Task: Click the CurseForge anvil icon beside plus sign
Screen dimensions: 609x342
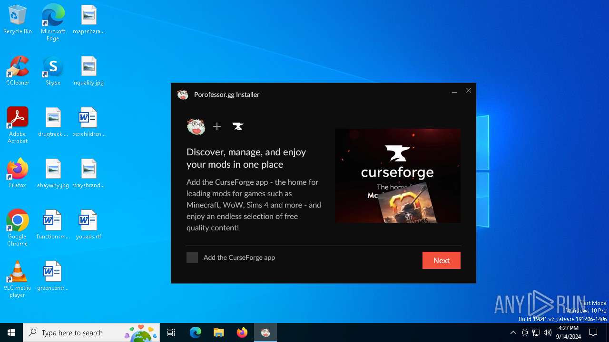Action: pyautogui.click(x=238, y=126)
